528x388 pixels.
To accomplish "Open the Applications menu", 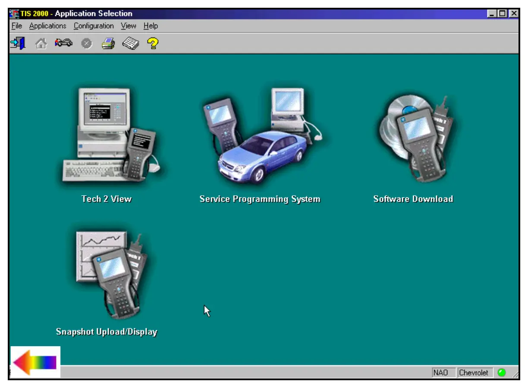I will [47, 26].
